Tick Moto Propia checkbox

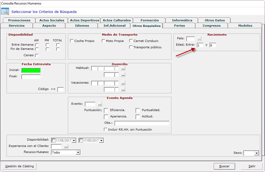[x=103, y=41]
